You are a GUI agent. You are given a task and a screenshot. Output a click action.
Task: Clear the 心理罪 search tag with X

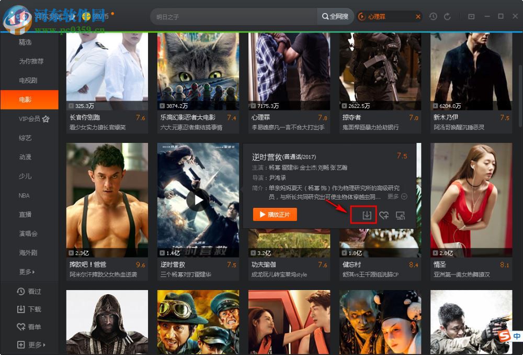click(x=417, y=16)
